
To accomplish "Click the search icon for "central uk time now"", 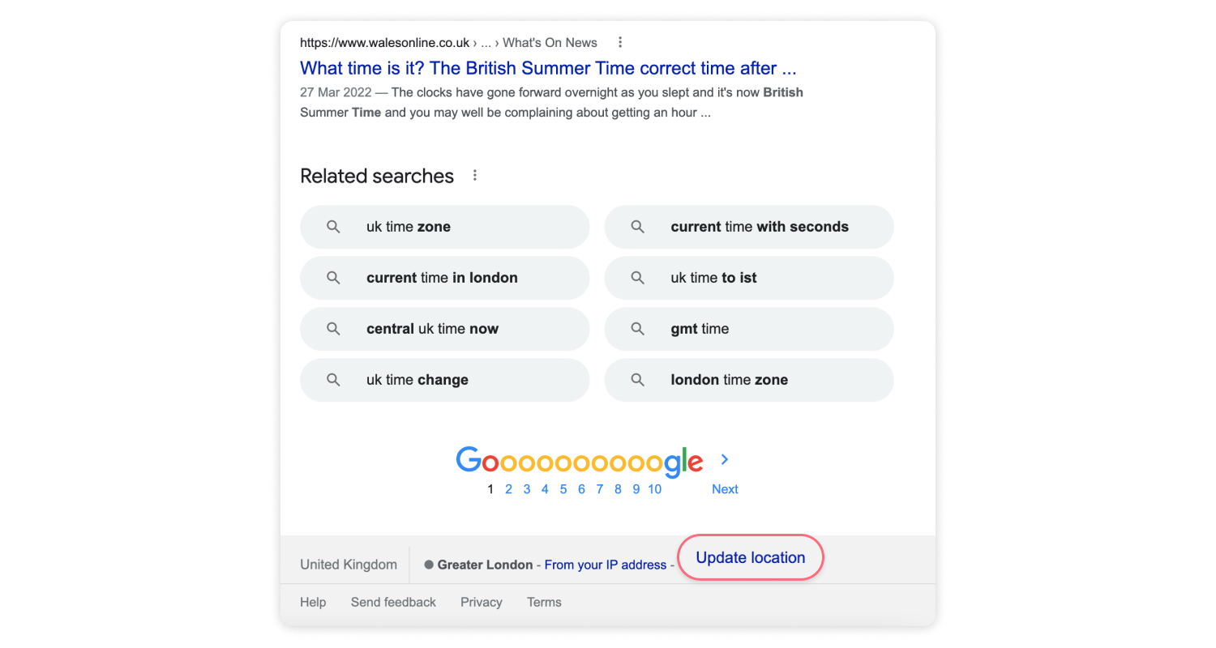I will [x=333, y=329].
